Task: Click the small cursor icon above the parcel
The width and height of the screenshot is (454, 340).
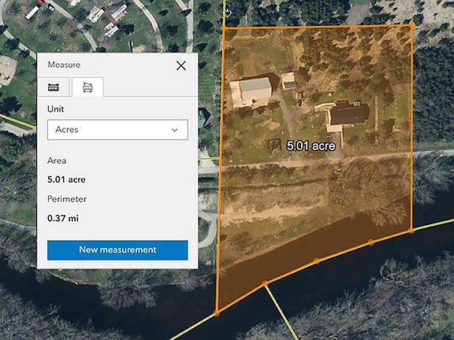Action: point(229,13)
